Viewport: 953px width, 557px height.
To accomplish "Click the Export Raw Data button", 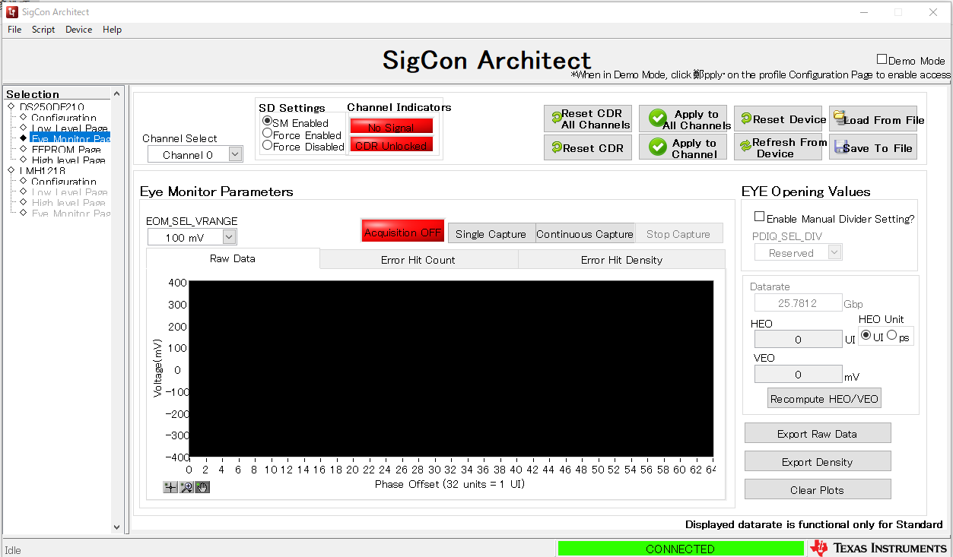I will click(818, 433).
